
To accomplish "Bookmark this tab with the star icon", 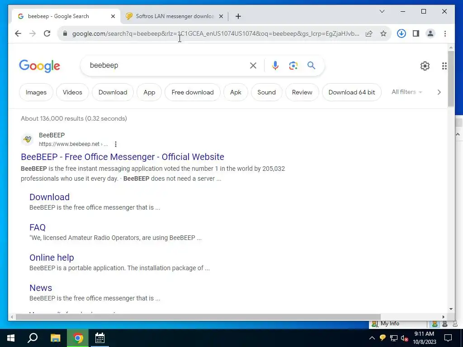I will click(x=383, y=33).
